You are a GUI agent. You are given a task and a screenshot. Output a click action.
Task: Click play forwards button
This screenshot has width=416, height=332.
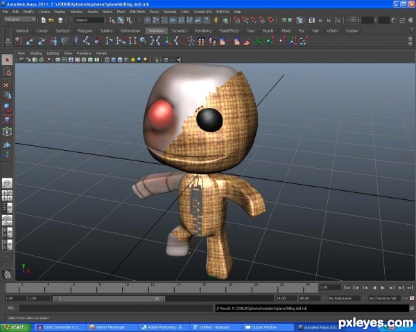click(x=383, y=288)
